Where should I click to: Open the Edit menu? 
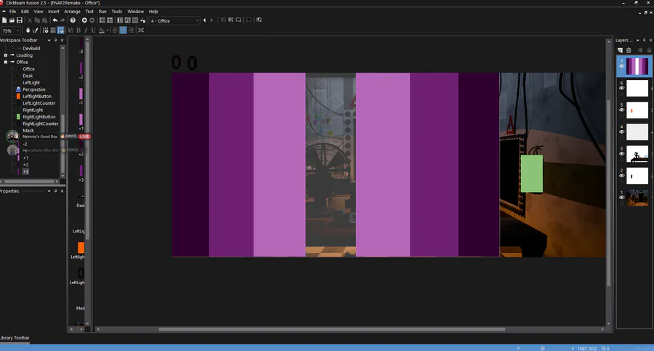pyautogui.click(x=25, y=12)
